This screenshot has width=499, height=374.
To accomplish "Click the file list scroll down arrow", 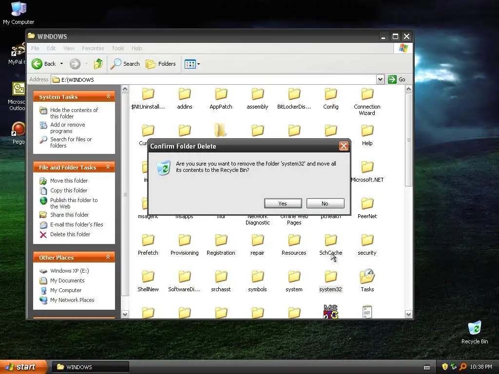I will (x=409, y=315).
